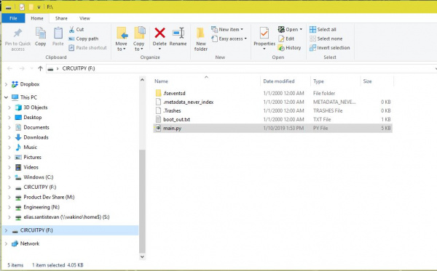Click the Forward navigation arrow

(x=22, y=68)
